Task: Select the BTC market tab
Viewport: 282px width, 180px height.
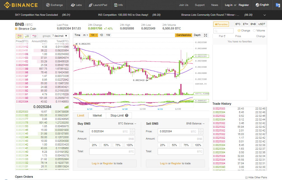Action: click(238, 24)
